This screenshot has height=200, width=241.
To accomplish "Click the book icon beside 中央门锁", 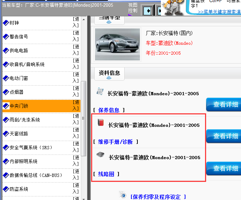I will (6, 106).
